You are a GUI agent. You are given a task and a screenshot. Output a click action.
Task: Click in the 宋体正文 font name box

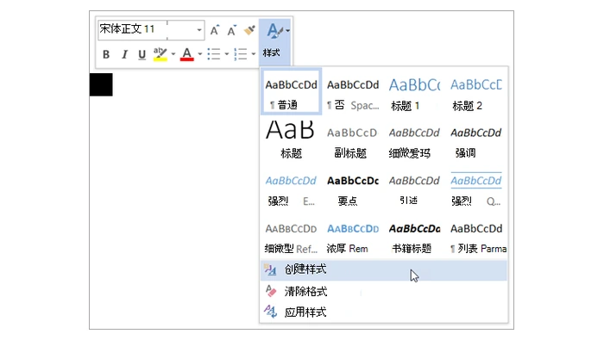132,29
